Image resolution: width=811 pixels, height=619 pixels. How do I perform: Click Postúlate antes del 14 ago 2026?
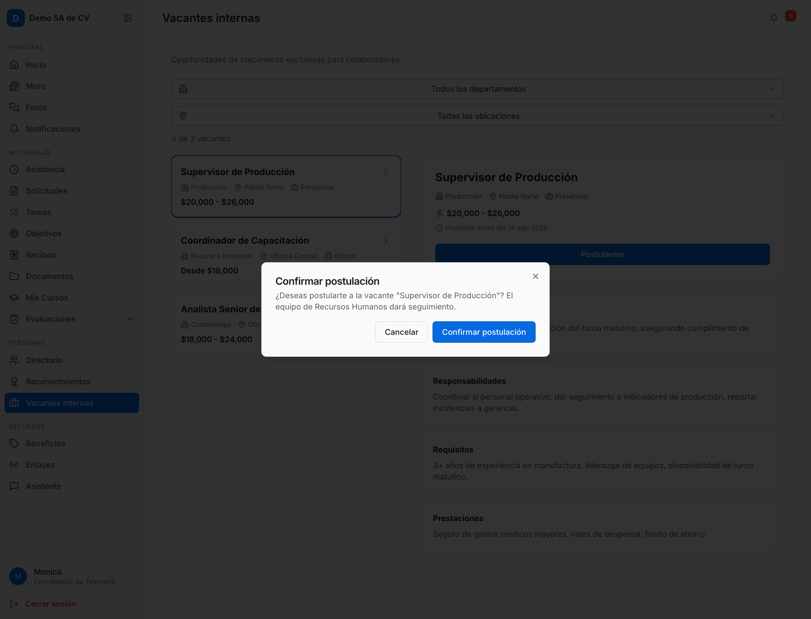[496, 228]
